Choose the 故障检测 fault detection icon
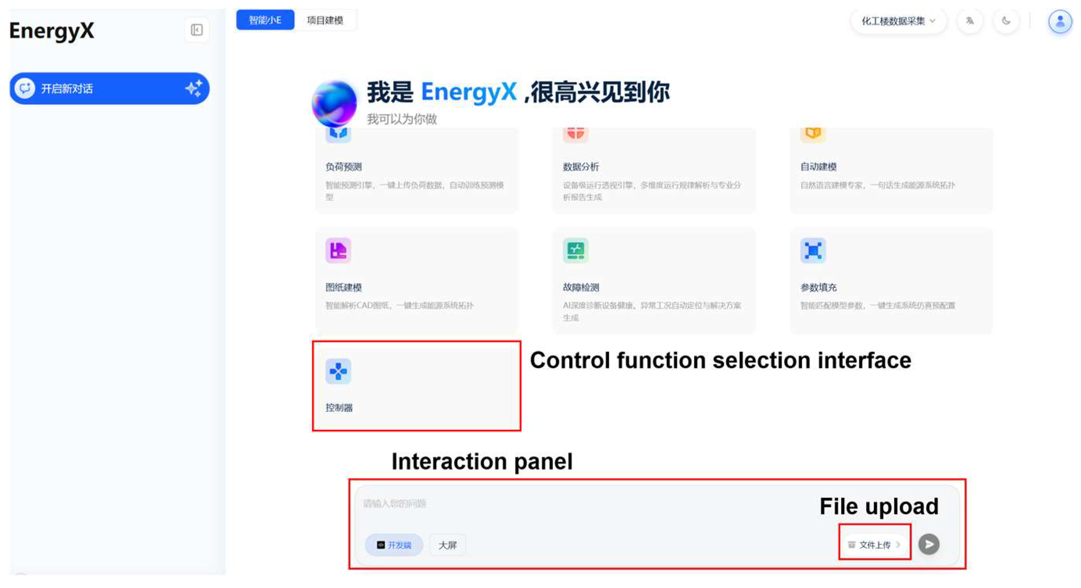1081x588 pixels. click(575, 250)
